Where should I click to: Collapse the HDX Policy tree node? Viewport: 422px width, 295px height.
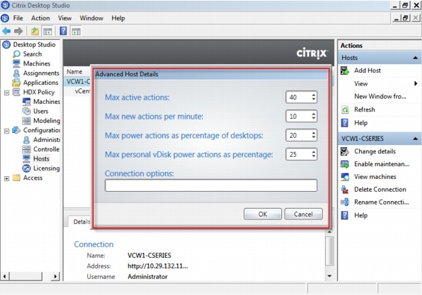point(7,92)
